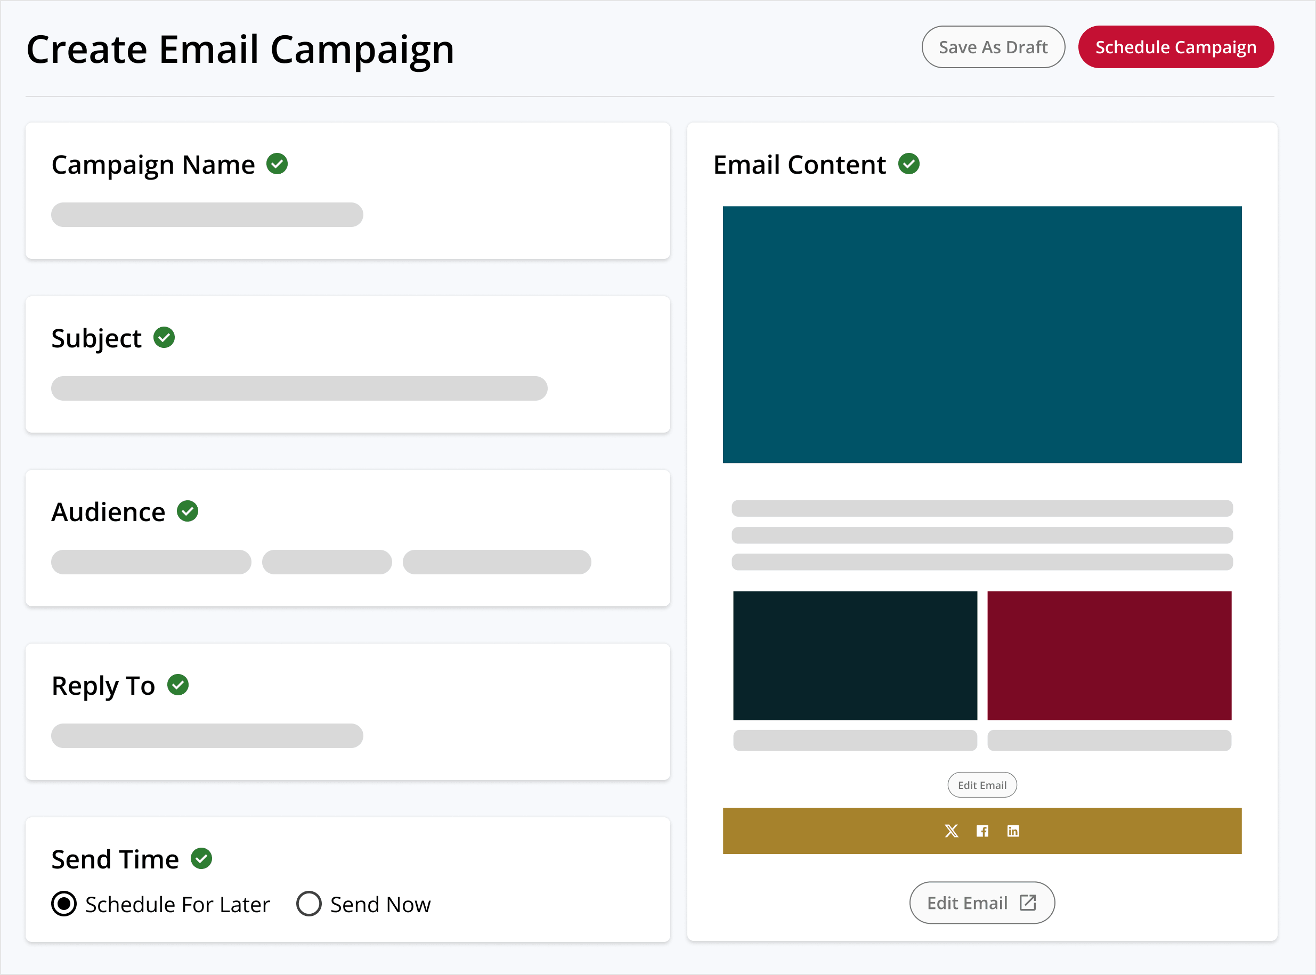Click the Send Time heading

pyautogui.click(x=115, y=859)
